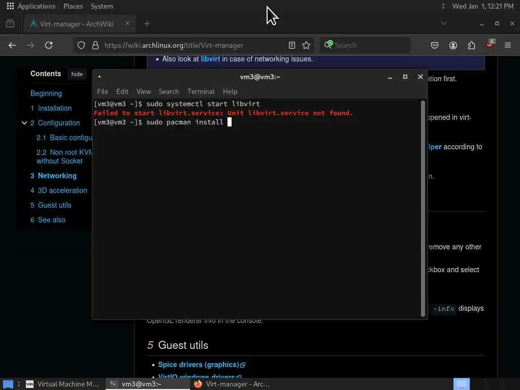
Task: Click the uBlock Origin extension icon
Action: 490,45
